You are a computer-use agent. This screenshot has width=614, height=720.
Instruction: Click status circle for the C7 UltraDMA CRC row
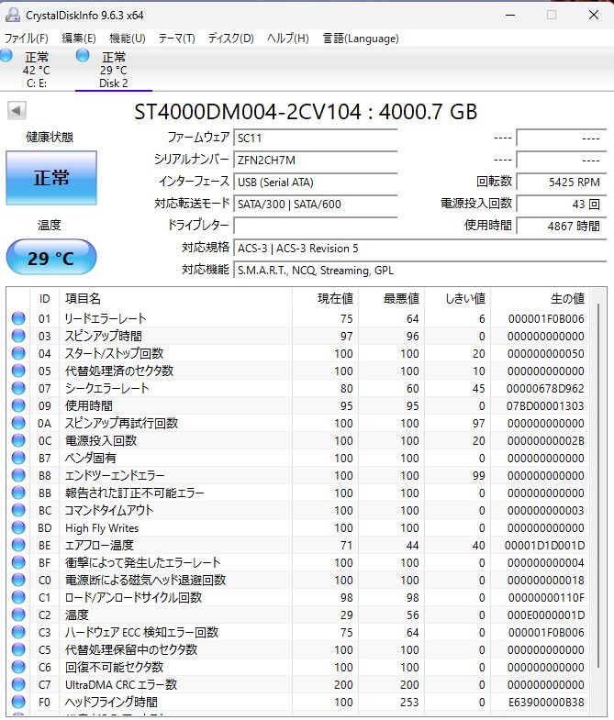click(18, 684)
